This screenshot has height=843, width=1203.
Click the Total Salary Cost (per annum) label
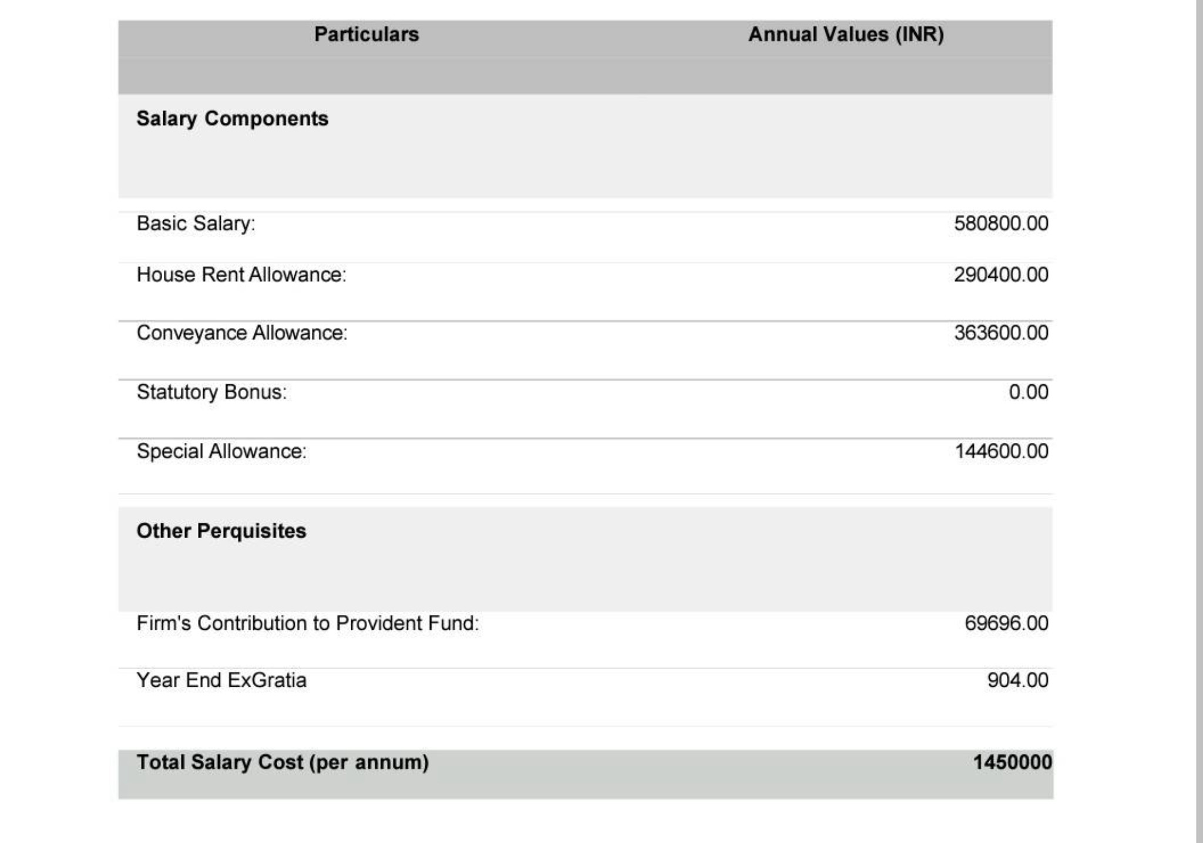(283, 763)
